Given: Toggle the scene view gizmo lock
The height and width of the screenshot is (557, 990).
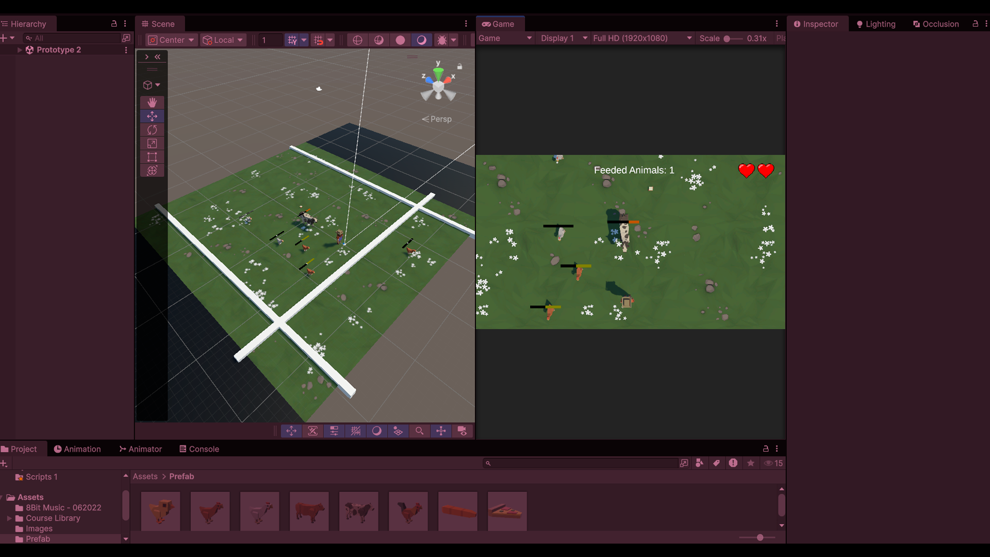Looking at the screenshot, I should click(459, 67).
